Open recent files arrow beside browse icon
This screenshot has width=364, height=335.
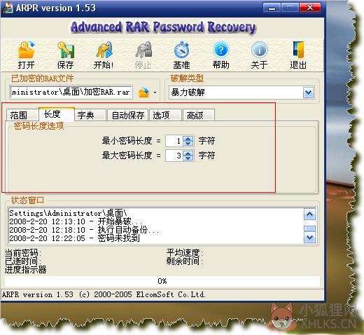[x=155, y=93]
